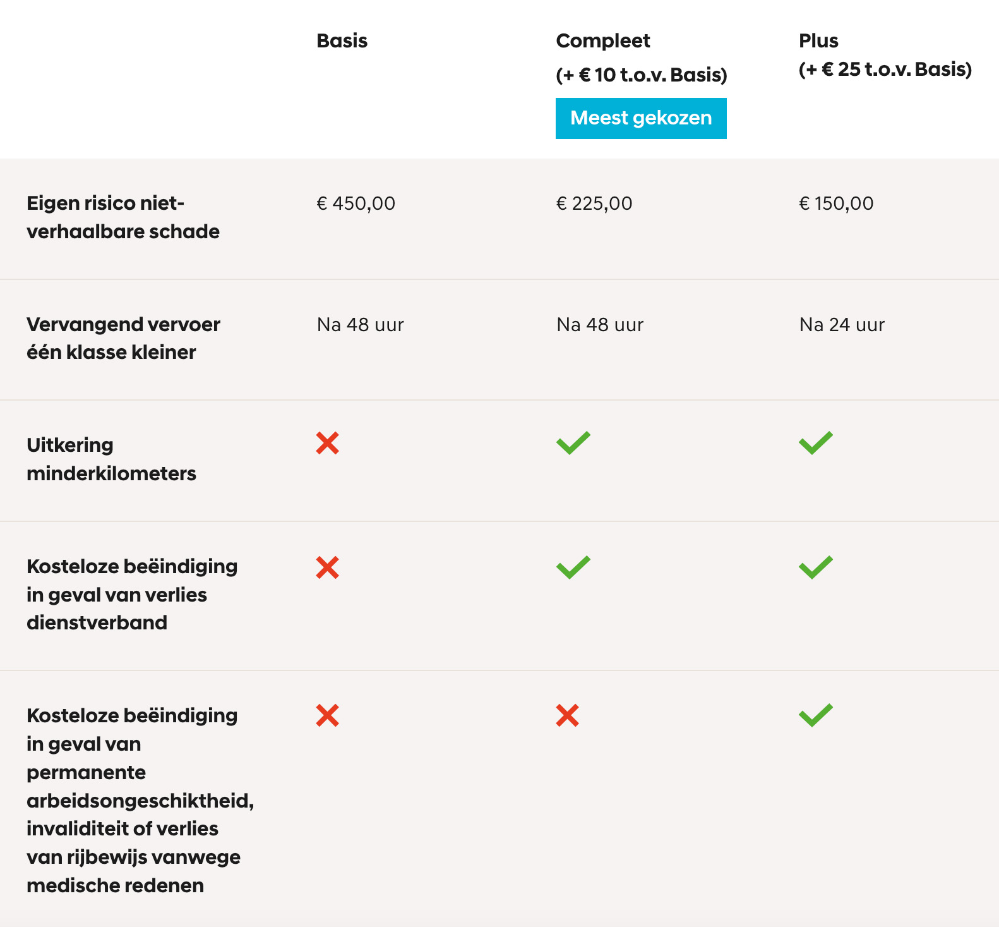The height and width of the screenshot is (927, 999).
Task: Click the Na 24 uur value
Action: click(842, 325)
